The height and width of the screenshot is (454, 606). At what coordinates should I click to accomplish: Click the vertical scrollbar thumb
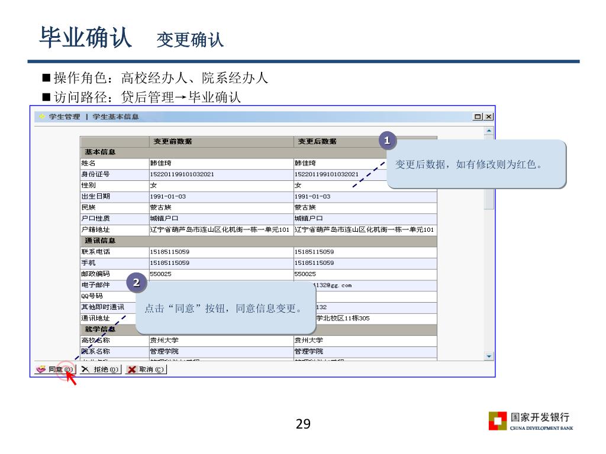pyautogui.click(x=489, y=173)
